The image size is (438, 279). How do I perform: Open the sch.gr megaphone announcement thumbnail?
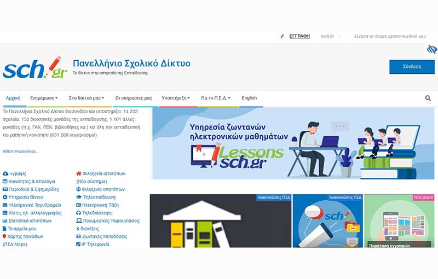[x=327, y=221]
